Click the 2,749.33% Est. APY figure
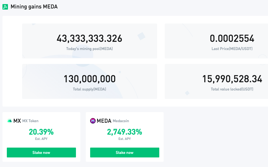 [x=124, y=132]
